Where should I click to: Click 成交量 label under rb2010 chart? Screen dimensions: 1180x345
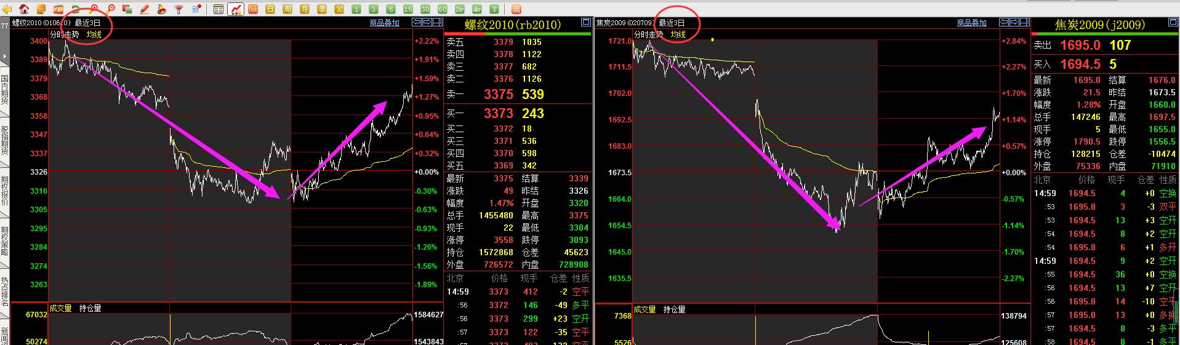pyautogui.click(x=61, y=308)
